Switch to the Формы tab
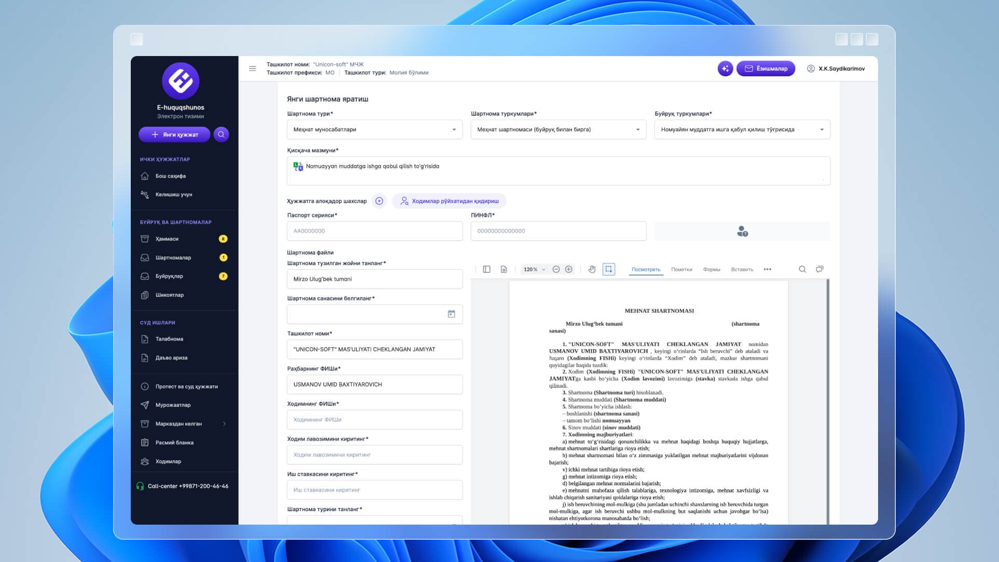This screenshot has width=999, height=562. point(711,269)
